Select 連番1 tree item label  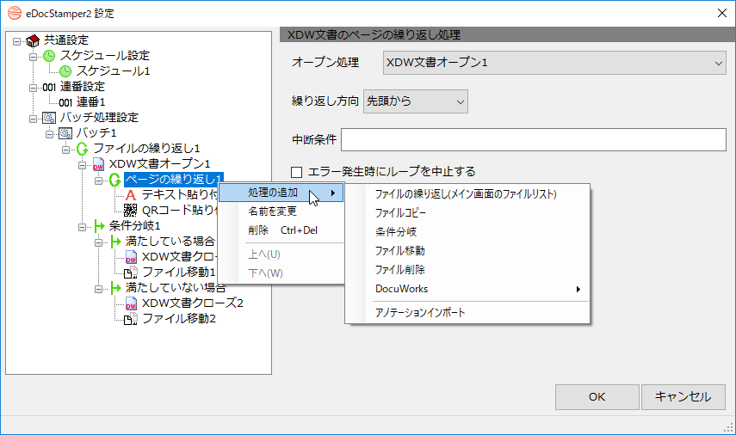(91, 102)
